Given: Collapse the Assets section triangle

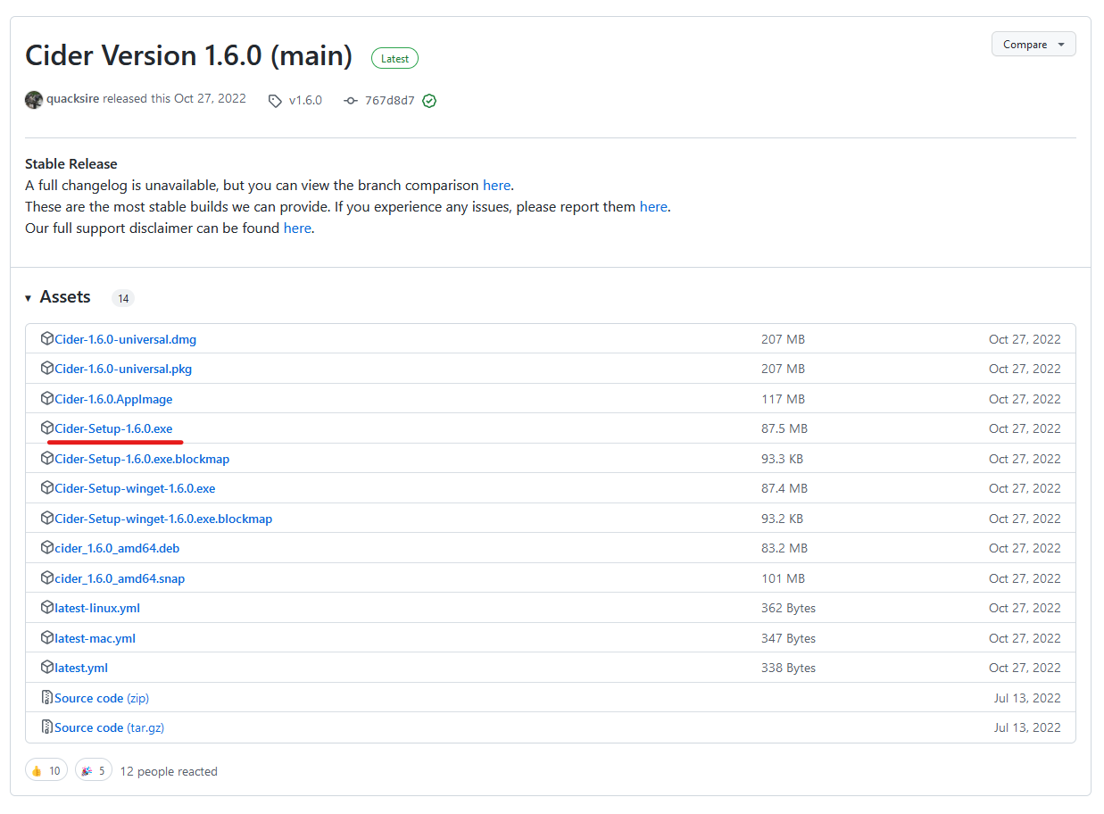Looking at the screenshot, I should coord(29,298).
